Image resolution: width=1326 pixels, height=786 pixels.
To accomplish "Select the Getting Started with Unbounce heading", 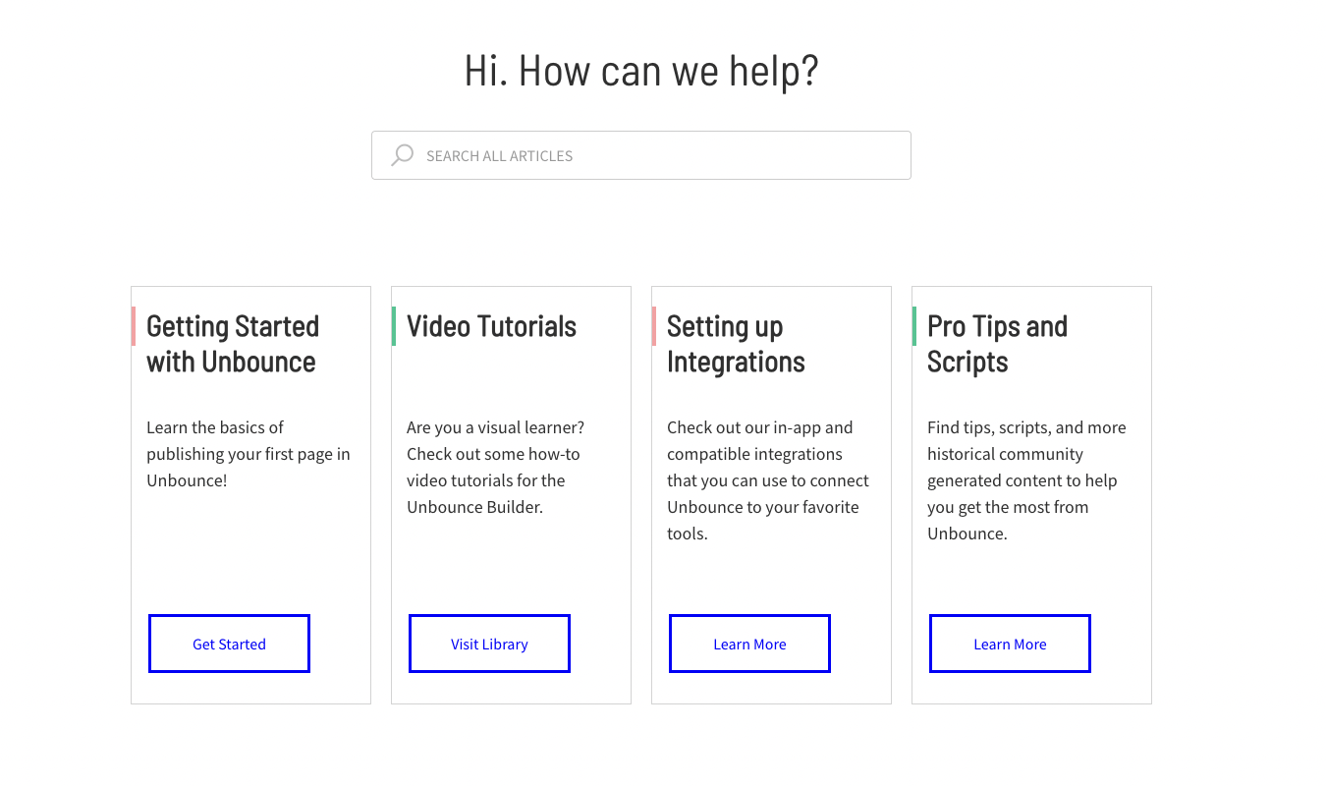I will (233, 344).
